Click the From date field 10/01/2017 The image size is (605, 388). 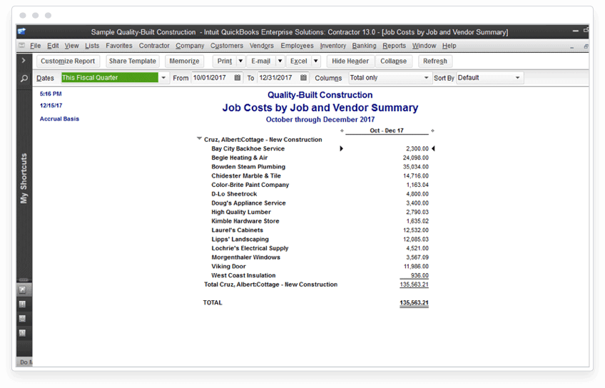tap(213, 78)
